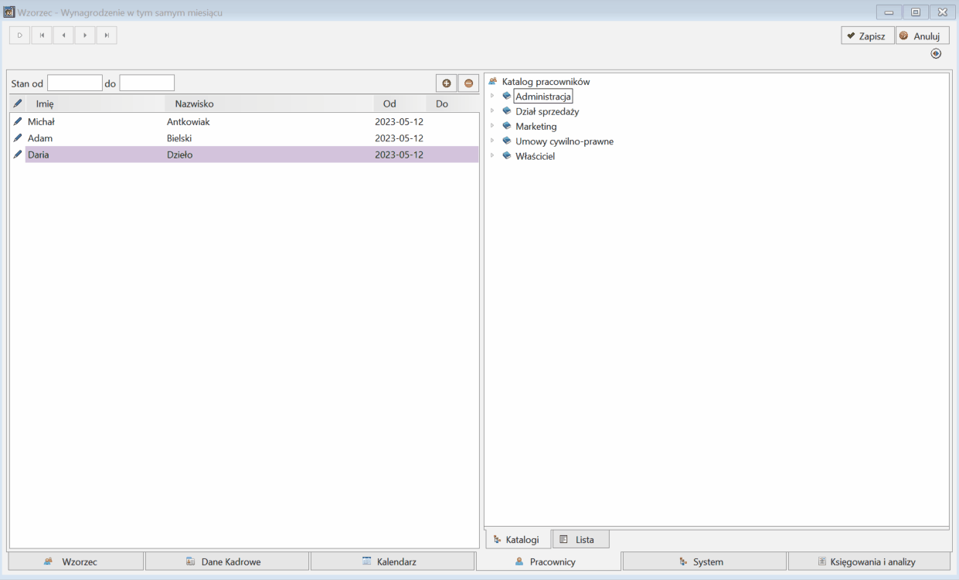959x580 pixels.
Task: Go to next record arrow
Action: point(85,35)
